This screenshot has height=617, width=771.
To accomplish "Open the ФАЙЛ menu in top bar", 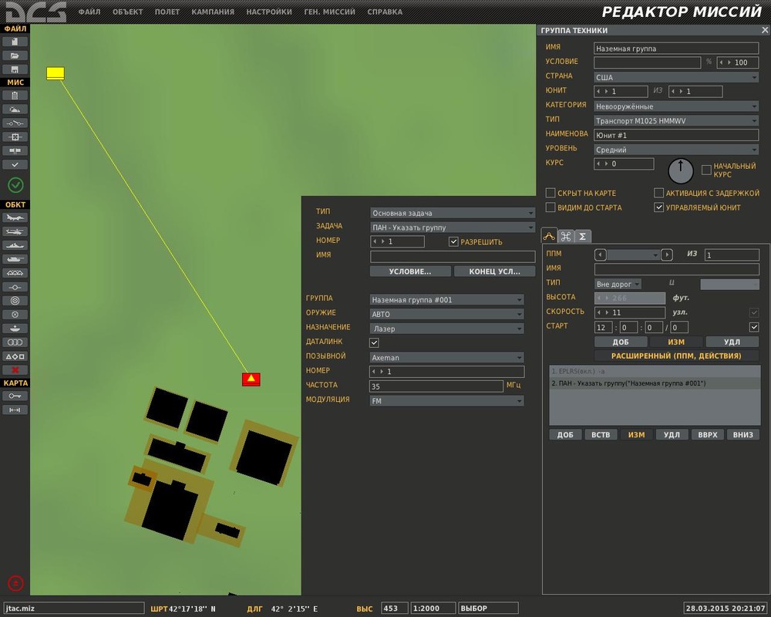I will pos(89,12).
